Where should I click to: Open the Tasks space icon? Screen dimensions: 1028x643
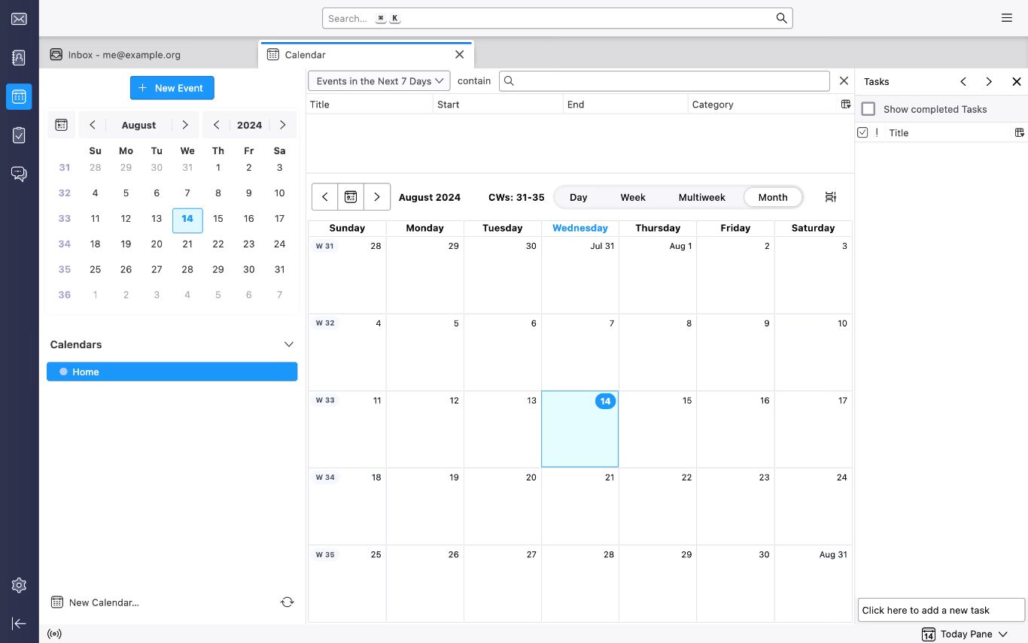pyautogui.click(x=19, y=135)
